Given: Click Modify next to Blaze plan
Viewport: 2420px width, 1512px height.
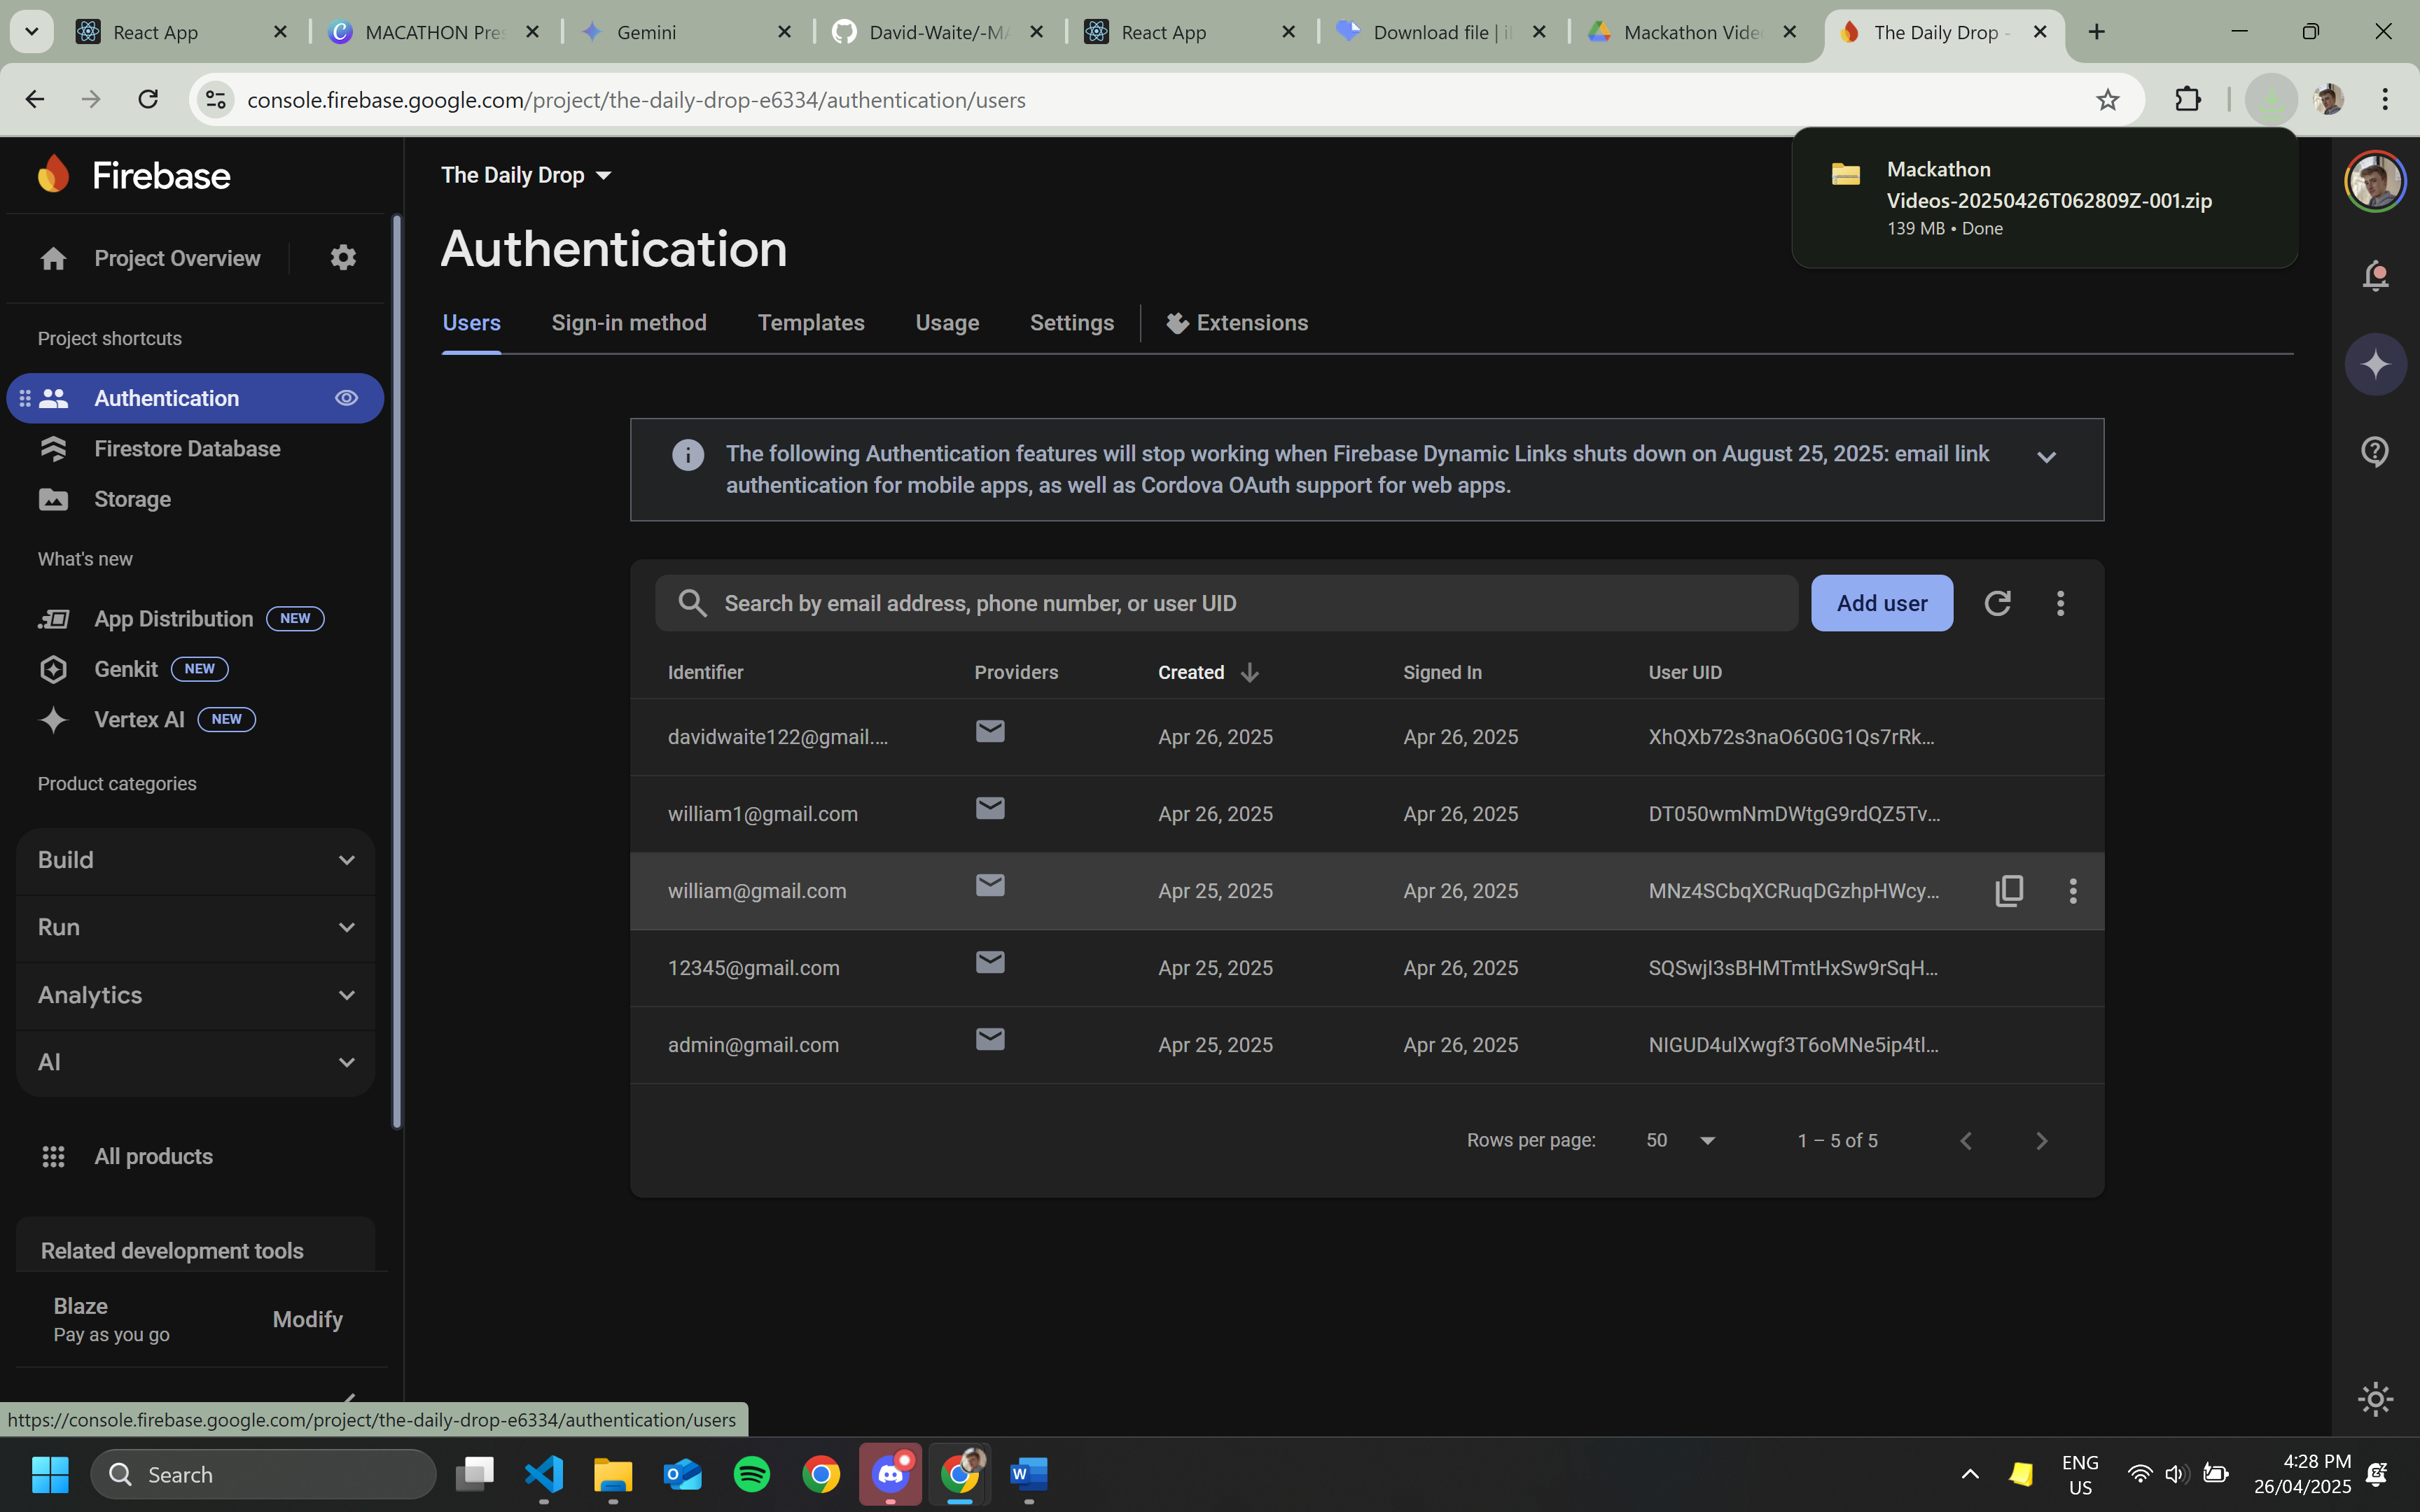Looking at the screenshot, I should click(x=307, y=1319).
